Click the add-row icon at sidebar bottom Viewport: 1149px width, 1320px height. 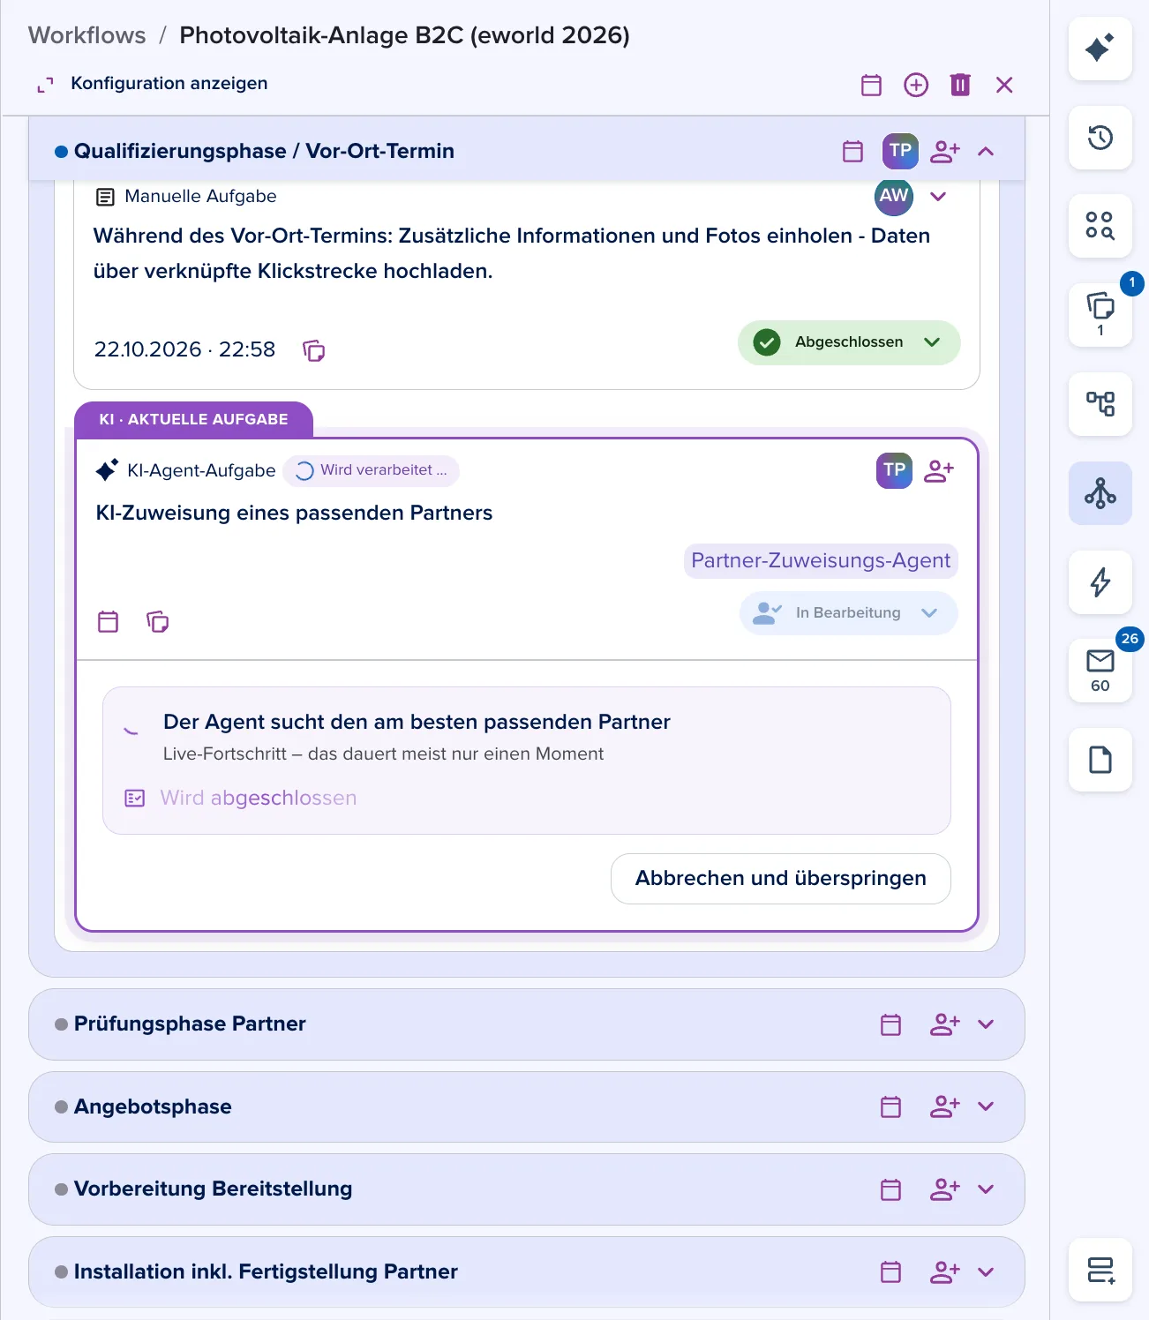[1100, 1271]
